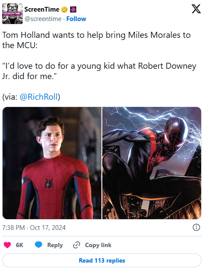Follow the ScreenTime account

(x=76, y=19)
